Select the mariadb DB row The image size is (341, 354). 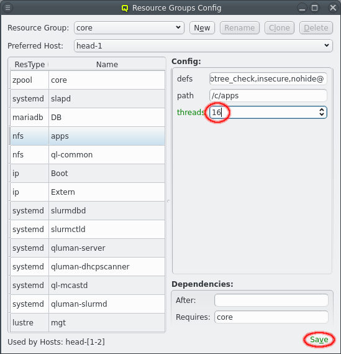tap(88, 118)
